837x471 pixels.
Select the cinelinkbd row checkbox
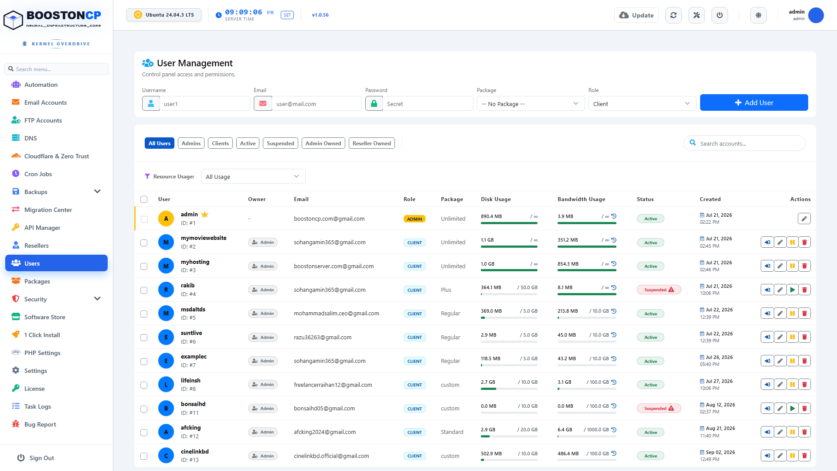[x=144, y=456]
